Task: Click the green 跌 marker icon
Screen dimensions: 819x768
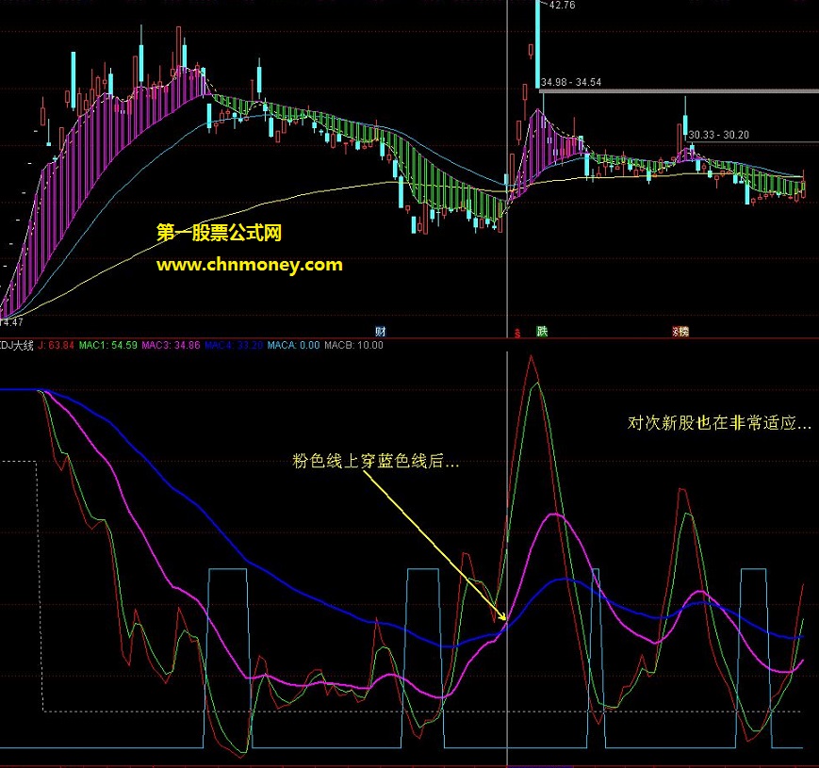Action: click(542, 331)
